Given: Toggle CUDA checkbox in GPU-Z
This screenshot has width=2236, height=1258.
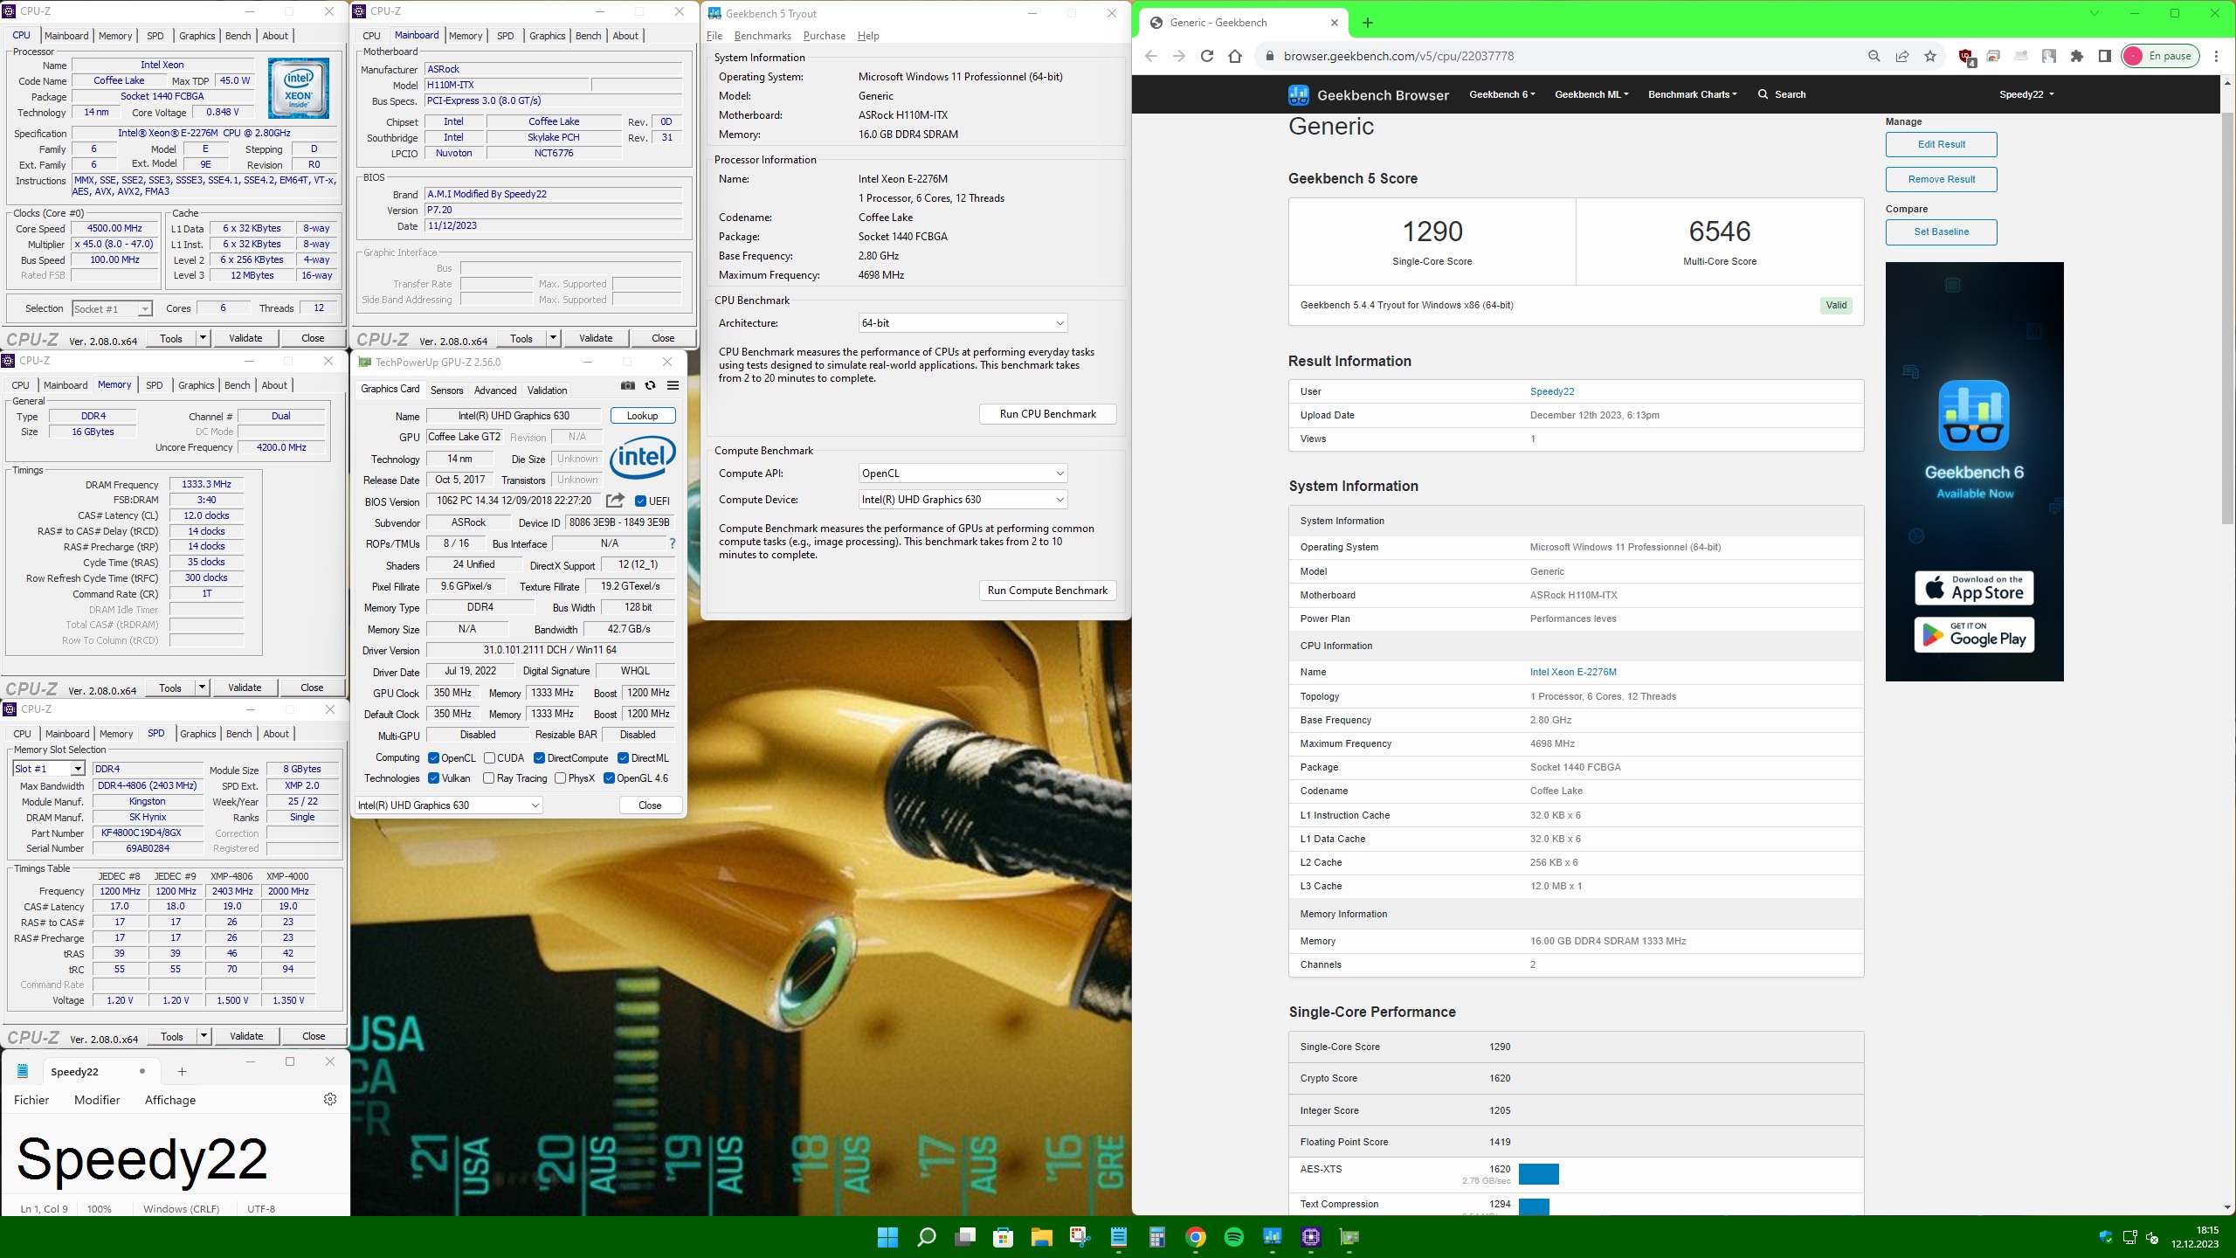Looking at the screenshot, I should (x=489, y=757).
